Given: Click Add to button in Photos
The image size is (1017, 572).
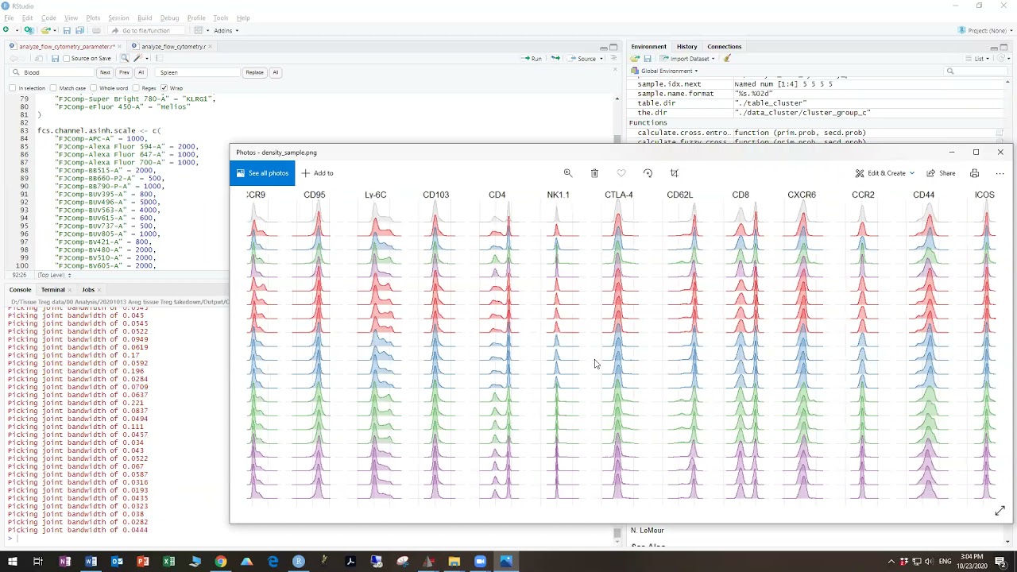Looking at the screenshot, I should pyautogui.click(x=317, y=173).
